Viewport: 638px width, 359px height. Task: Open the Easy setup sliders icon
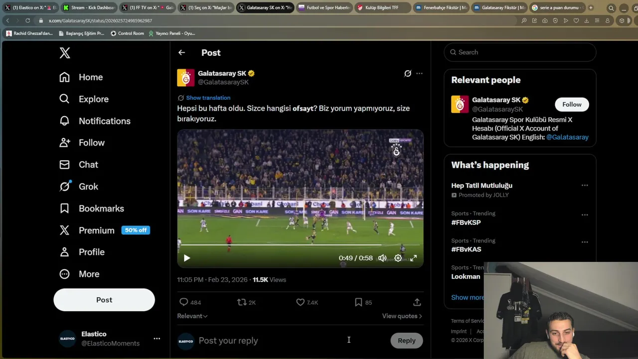[597, 20]
